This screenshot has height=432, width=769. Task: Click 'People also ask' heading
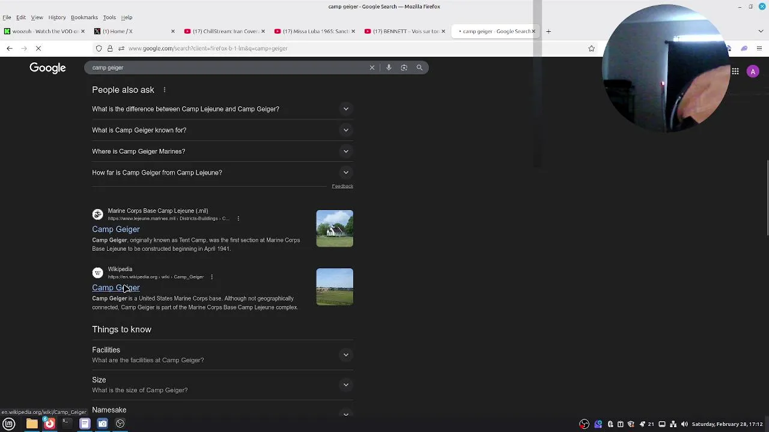(123, 90)
